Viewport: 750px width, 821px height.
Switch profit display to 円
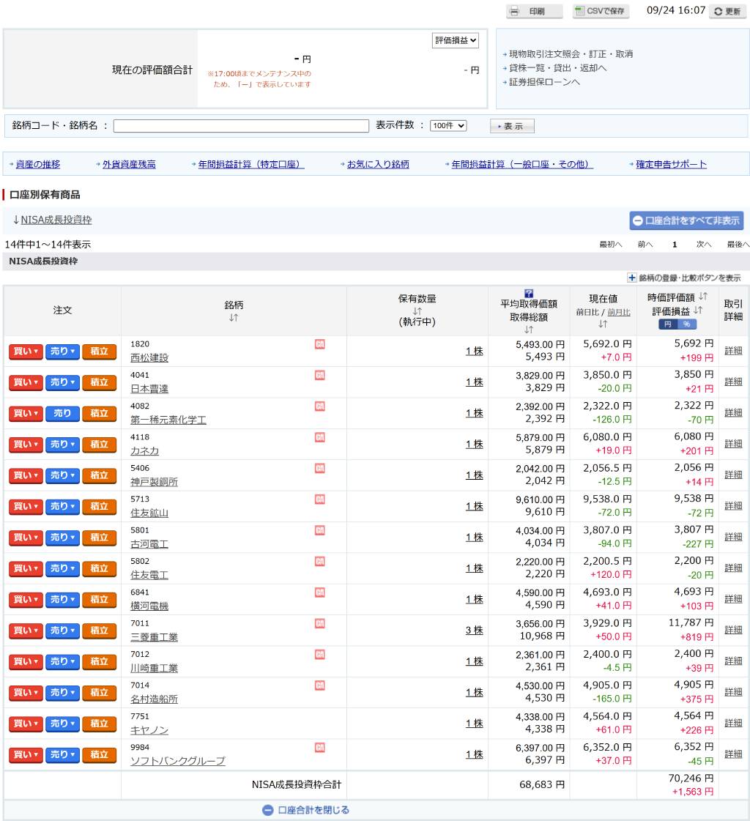(668, 324)
